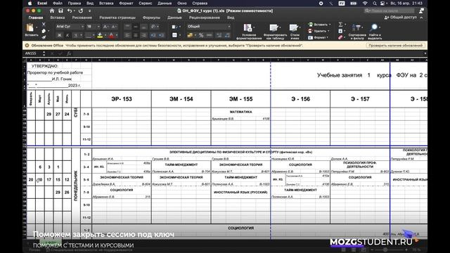The image size is (450, 253).
Task: Click the insert function fx icon
Action: coord(69,53)
